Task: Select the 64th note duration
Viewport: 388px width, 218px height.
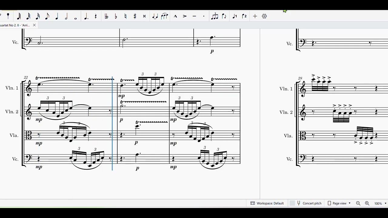Action: click(19, 16)
